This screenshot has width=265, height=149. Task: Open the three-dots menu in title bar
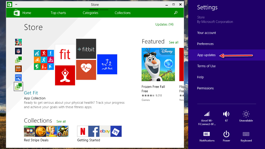pyautogui.click(x=16, y=4)
